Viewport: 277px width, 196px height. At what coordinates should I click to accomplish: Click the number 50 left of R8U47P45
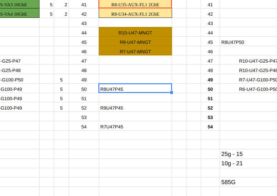84,89
